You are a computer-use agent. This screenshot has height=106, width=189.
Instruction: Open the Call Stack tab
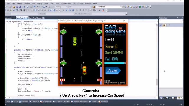tap(34, 102)
